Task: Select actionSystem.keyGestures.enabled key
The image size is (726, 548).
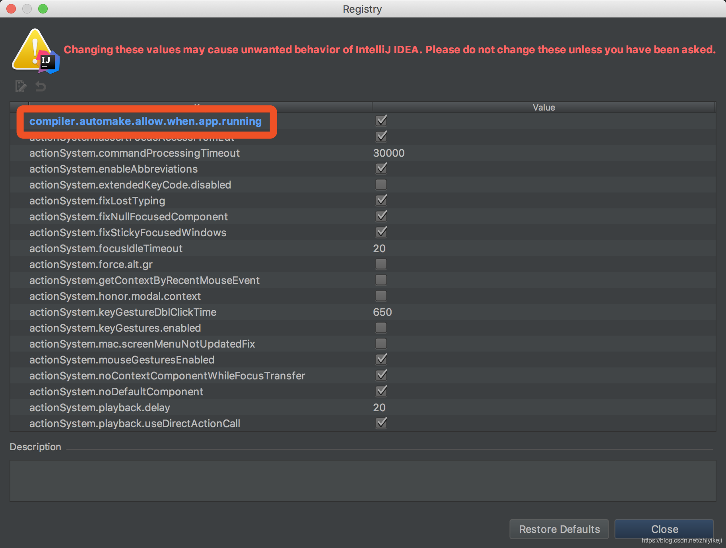Action: coord(115,328)
